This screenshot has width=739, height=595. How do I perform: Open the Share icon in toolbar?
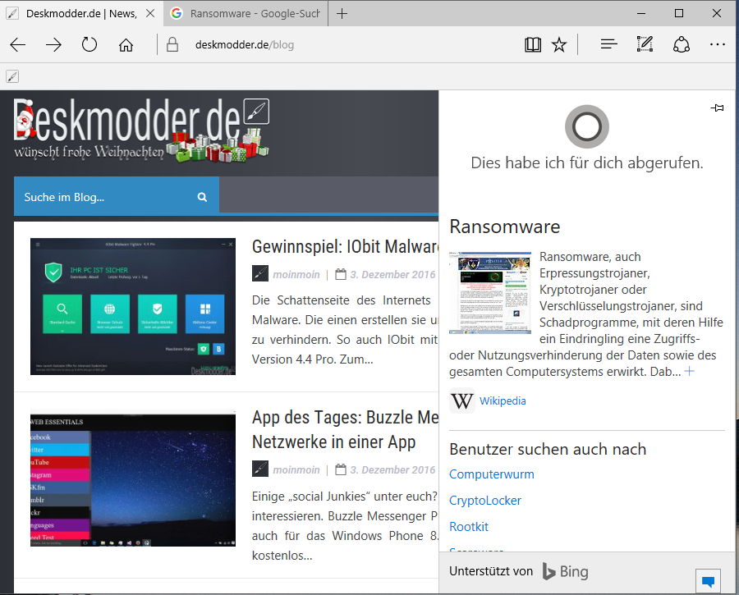tap(682, 44)
